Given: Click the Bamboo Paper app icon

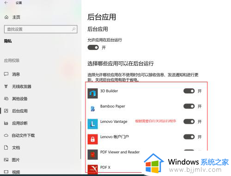Looking at the screenshot, I should click(92, 109).
